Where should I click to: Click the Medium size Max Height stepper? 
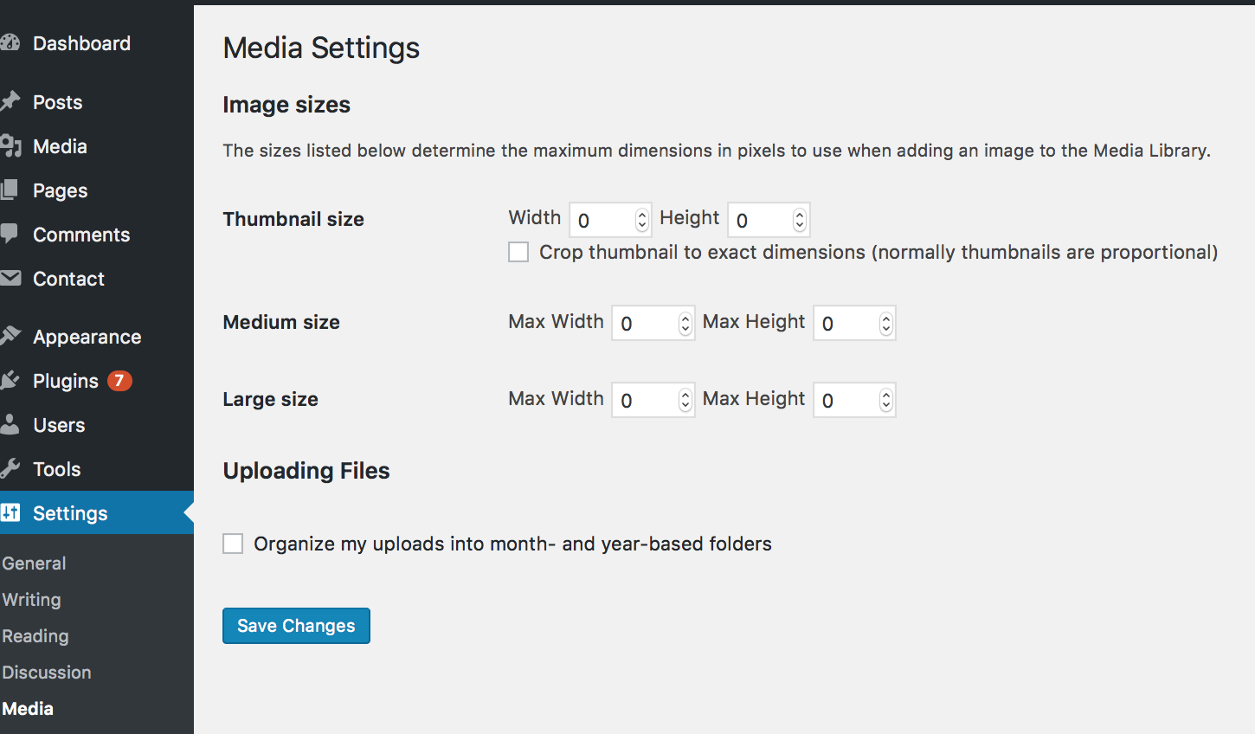[x=885, y=323]
